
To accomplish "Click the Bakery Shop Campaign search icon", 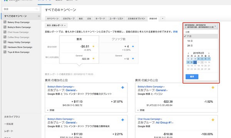I will (5, 22).
